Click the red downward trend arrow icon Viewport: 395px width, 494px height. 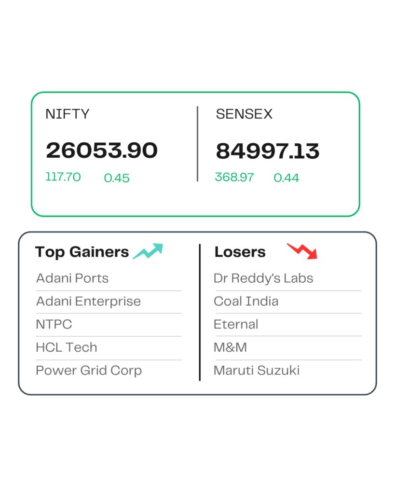tap(302, 251)
